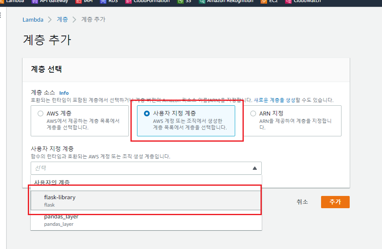
Task: Collapse the 선택 layer dropdown
Action: [146, 168]
